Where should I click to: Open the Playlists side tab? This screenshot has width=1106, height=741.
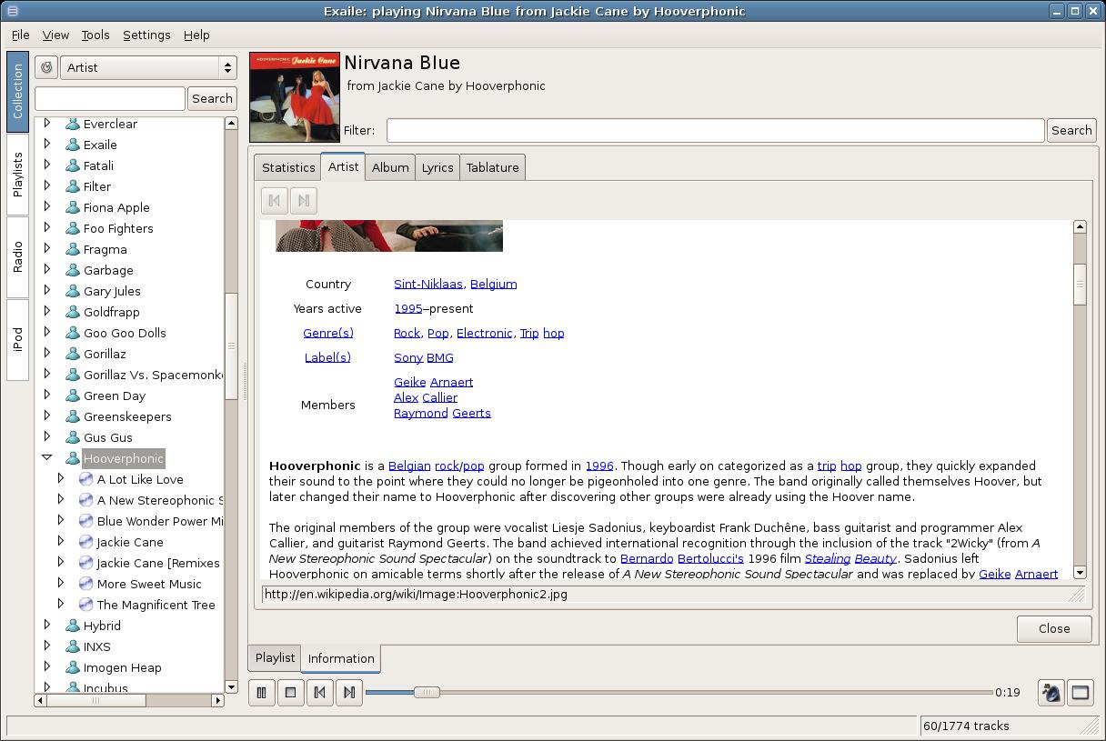[x=17, y=175]
